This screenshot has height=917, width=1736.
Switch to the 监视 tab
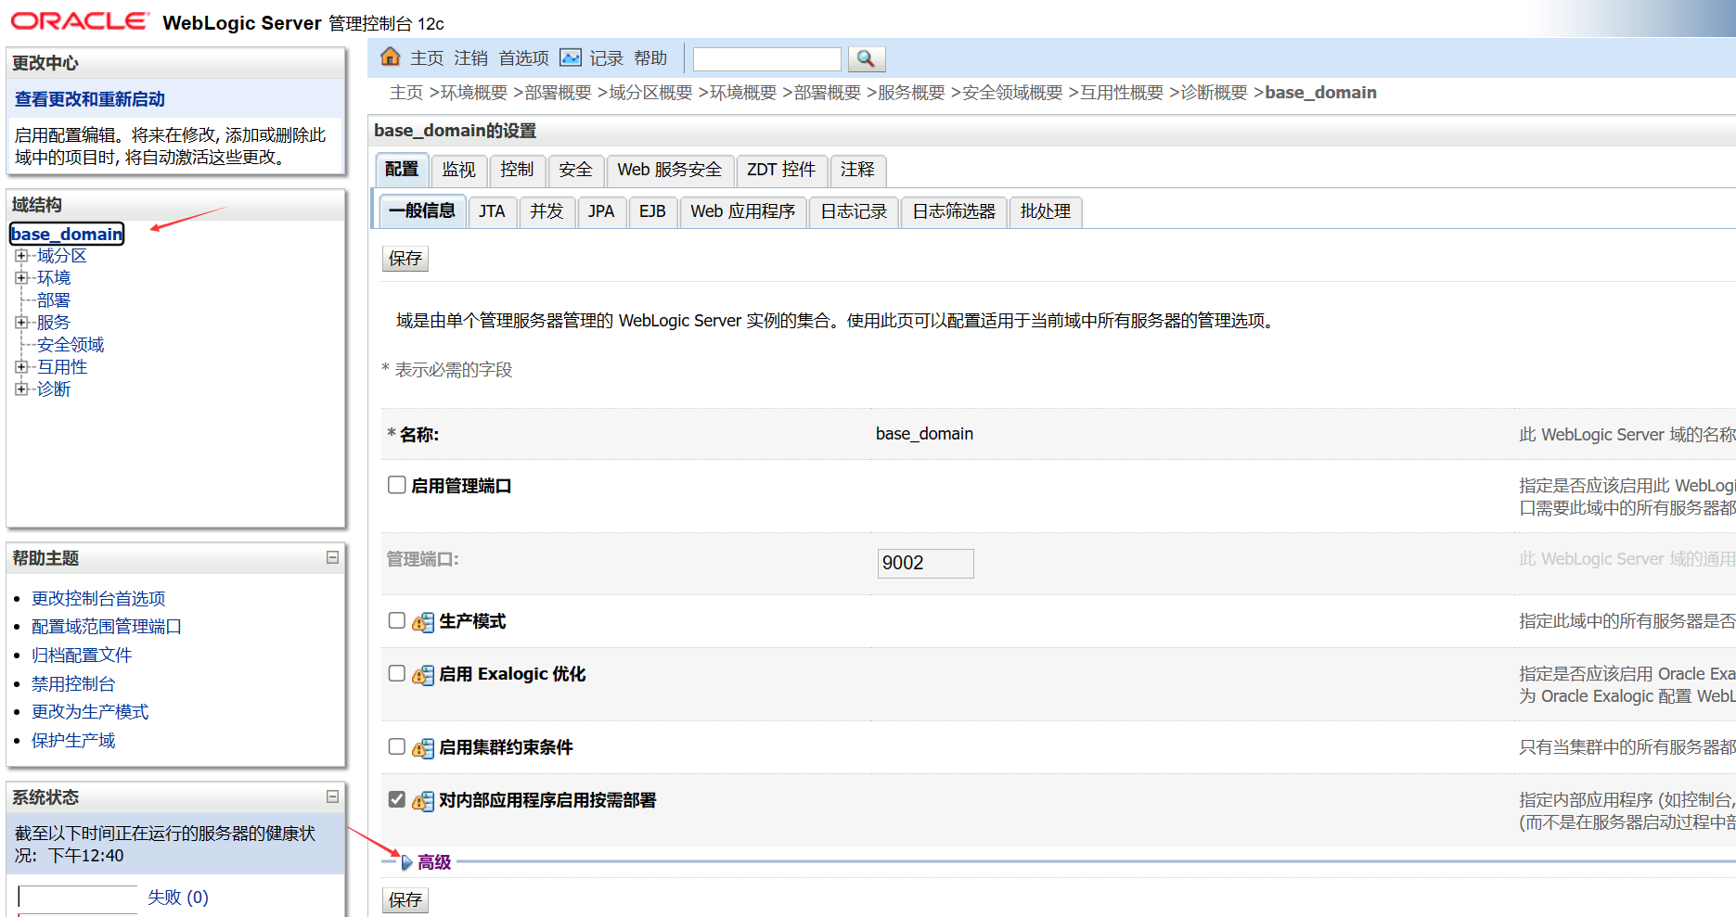[458, 170]
